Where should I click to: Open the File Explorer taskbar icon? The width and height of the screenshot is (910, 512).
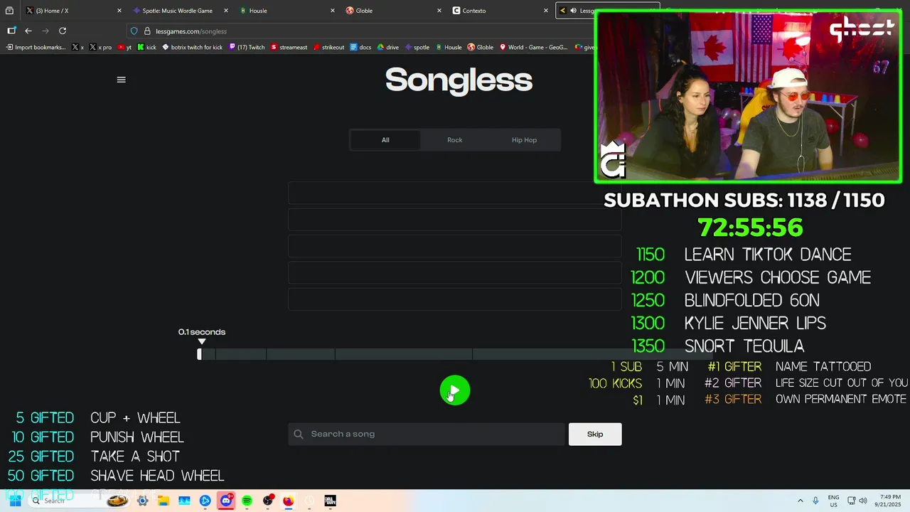[164, 501]
